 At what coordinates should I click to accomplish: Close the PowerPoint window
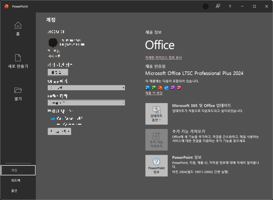[267, 6]
